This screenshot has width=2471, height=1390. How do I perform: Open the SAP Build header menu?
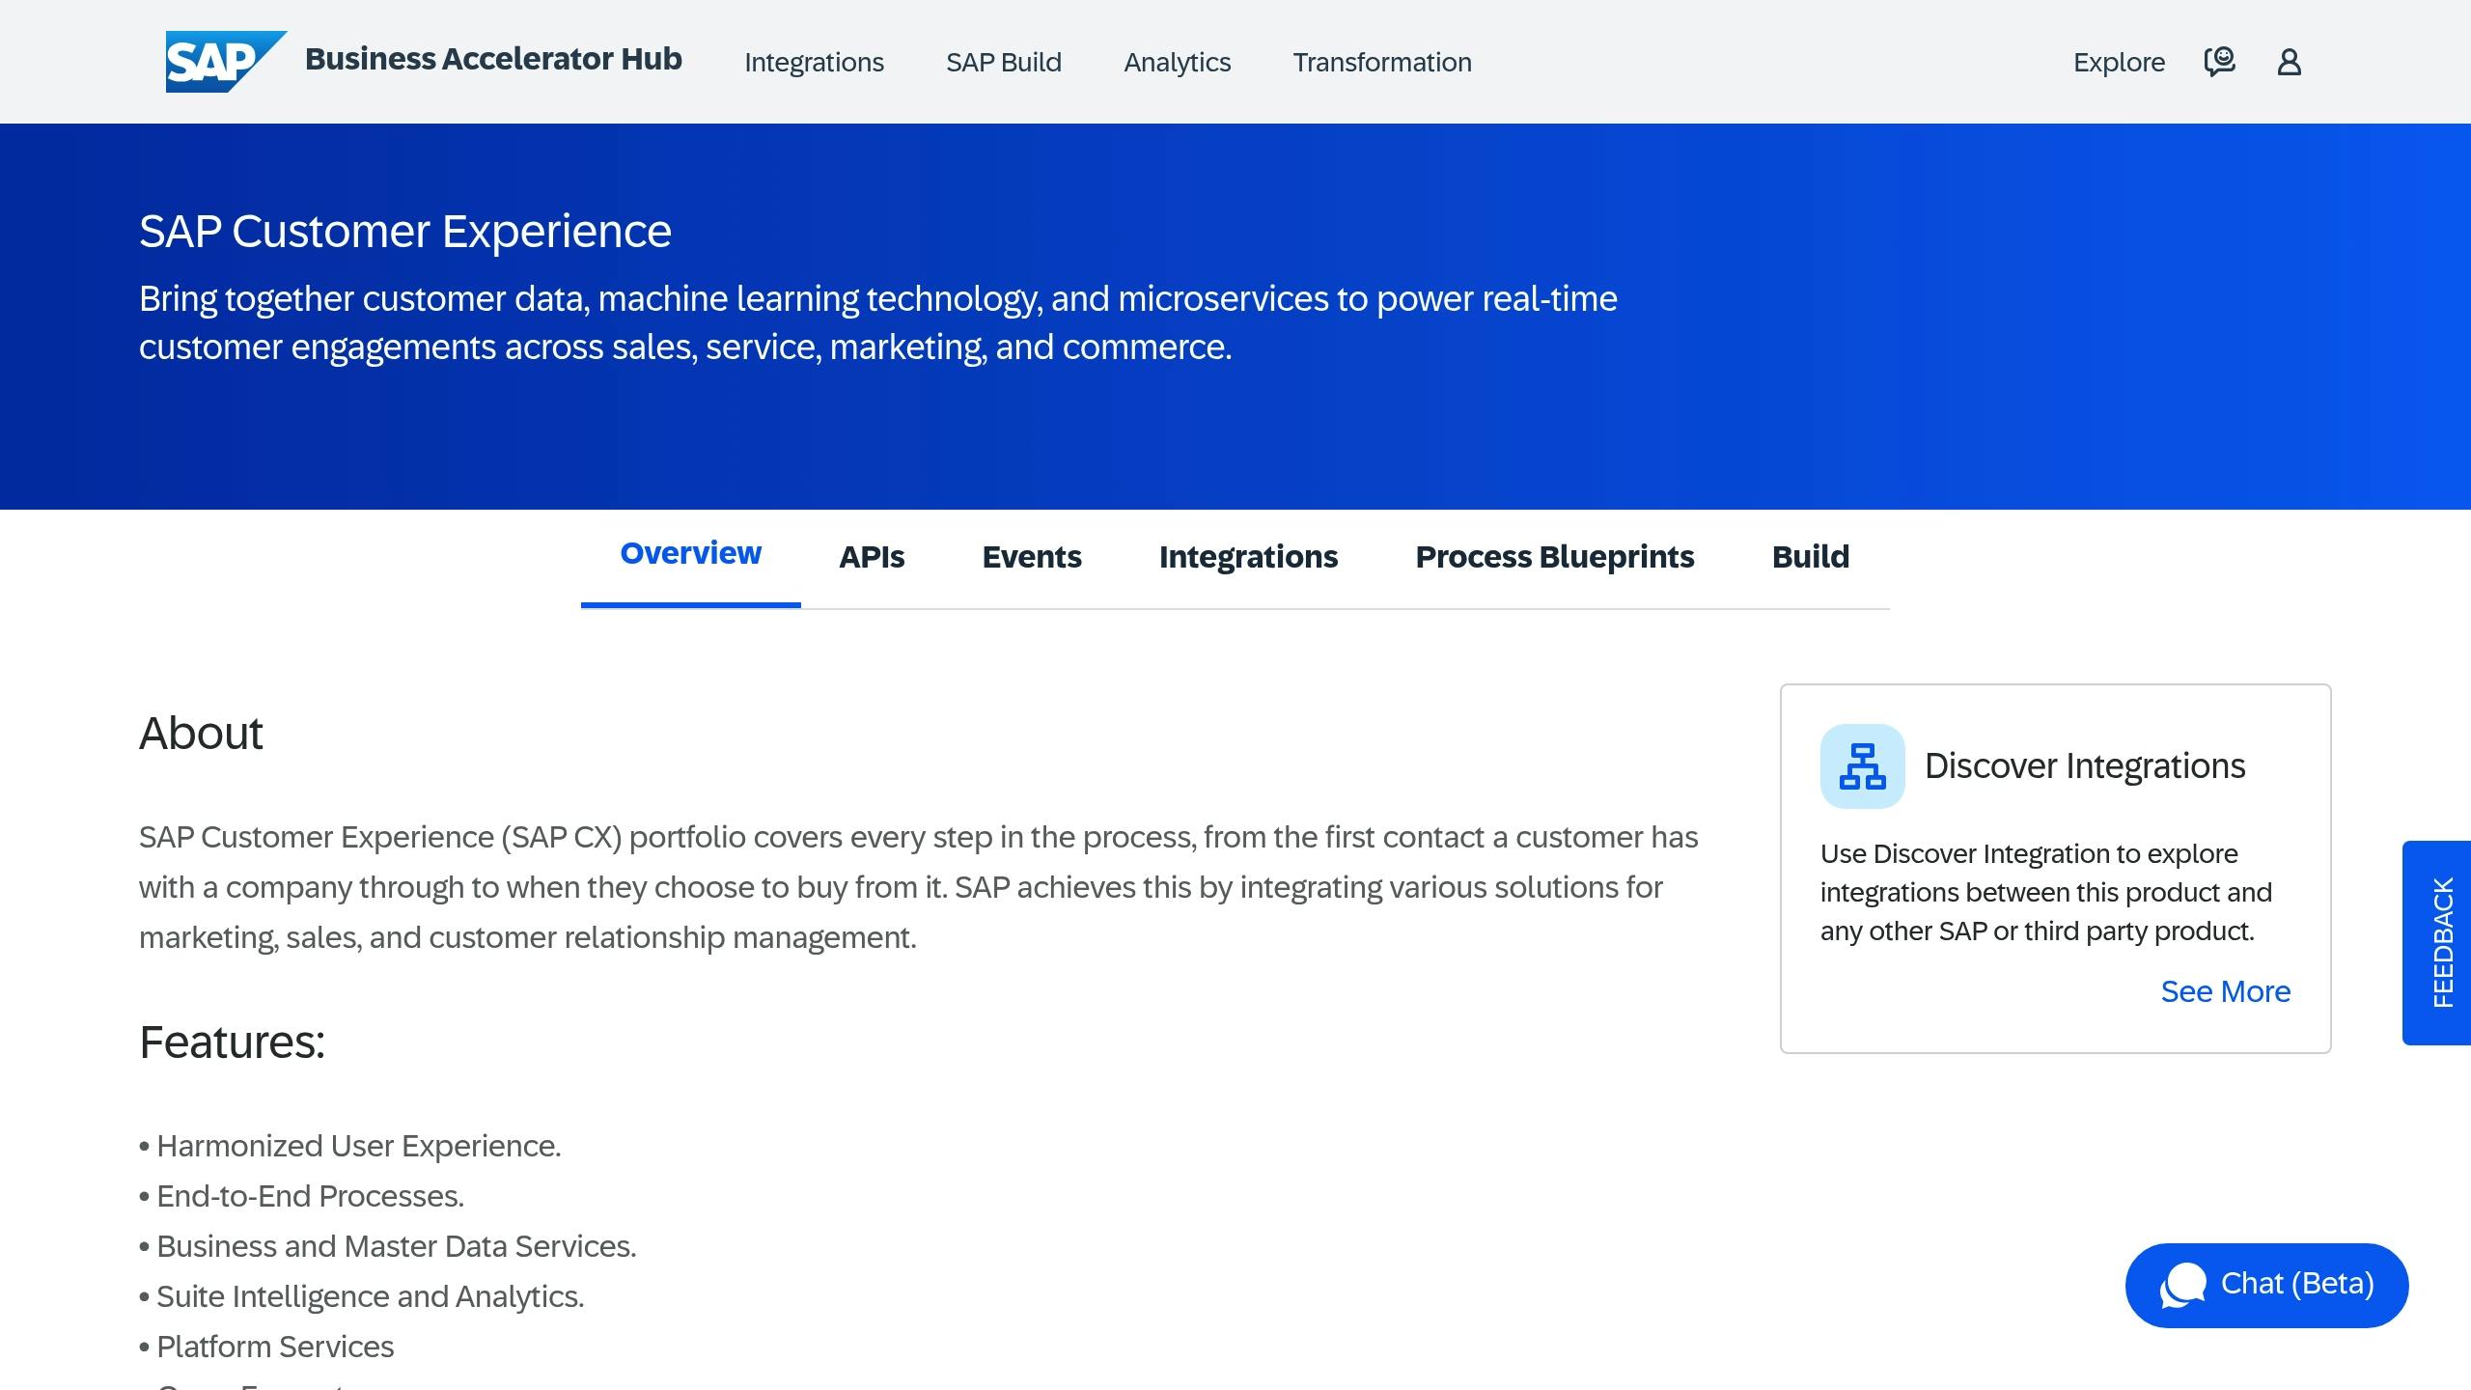(x=1004, y=62)
